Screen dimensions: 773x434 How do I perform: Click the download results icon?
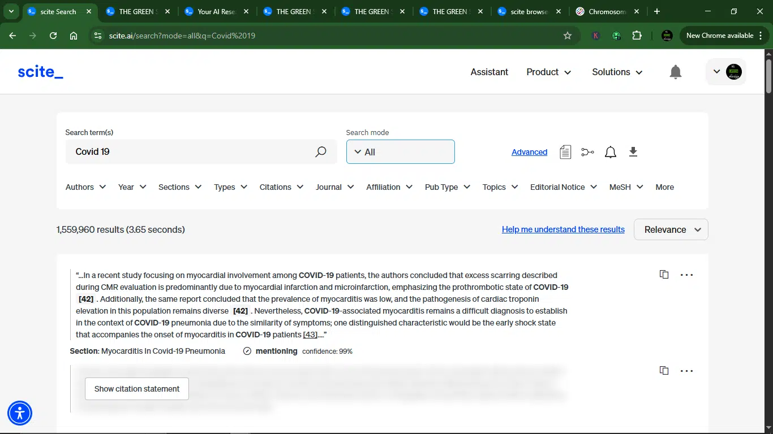[633, 151]
